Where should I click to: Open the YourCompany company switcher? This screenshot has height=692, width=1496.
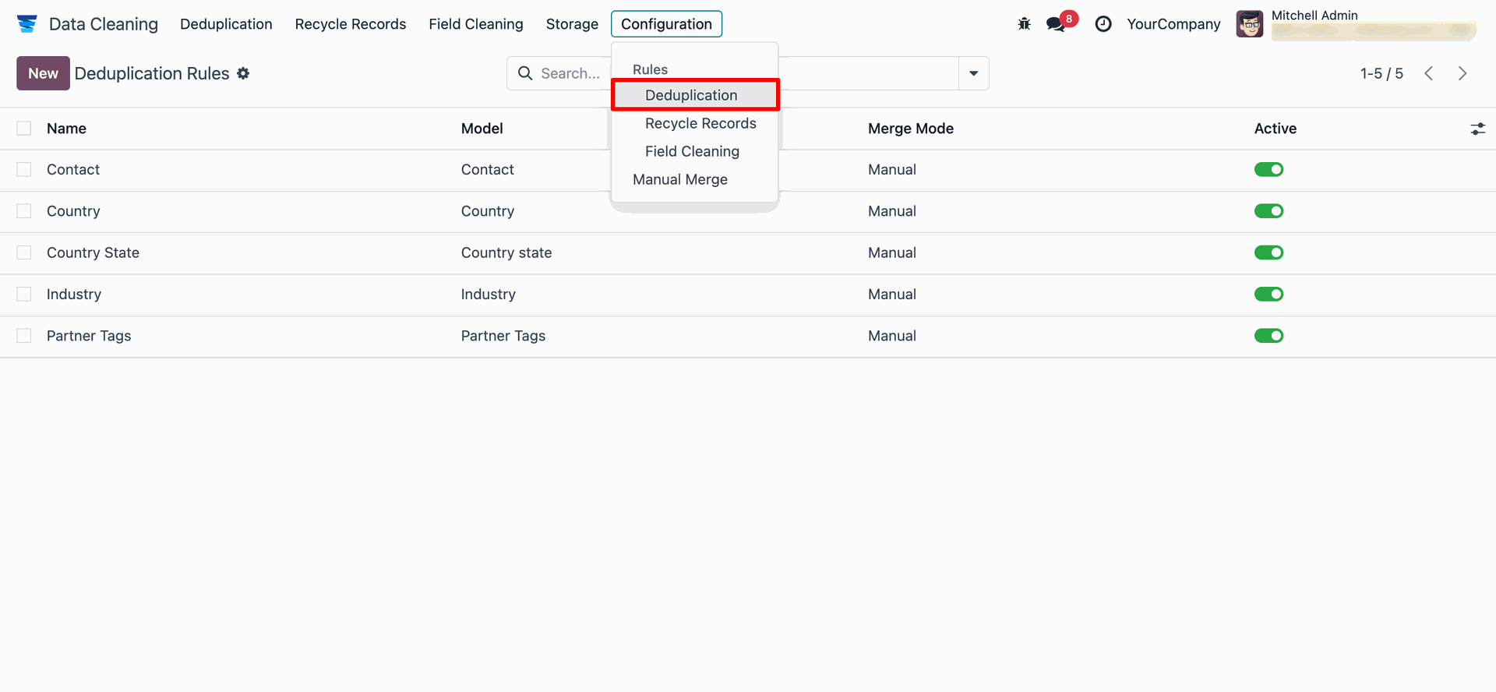tap(1173, 24)
